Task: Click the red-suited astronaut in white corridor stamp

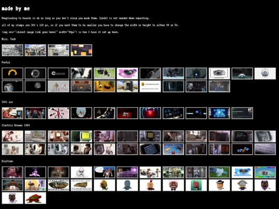Action: point(58,113)
